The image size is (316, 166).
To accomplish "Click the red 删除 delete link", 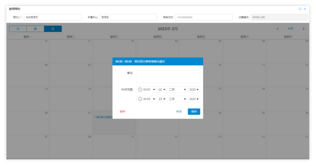I will point(122,111).
